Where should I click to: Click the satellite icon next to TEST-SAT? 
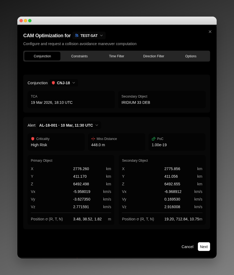pos(77,35)
